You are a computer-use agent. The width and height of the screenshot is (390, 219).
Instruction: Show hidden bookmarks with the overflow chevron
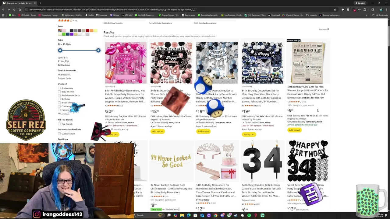367,15
